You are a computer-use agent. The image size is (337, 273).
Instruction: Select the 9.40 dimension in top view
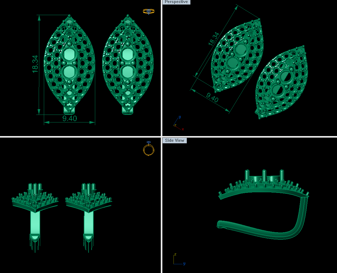click(x=70, y=119)
